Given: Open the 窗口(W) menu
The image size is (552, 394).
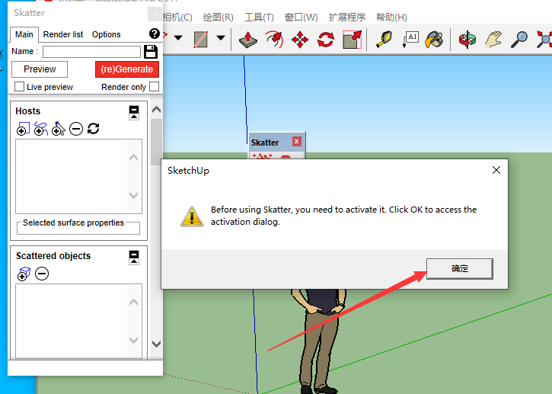Looking at the screenshot, I should (302, 18).
